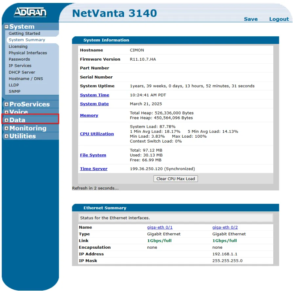Open the giga-eth 0/1 interface link
This screenshot has width=293, height=291.
(x=159, y=227)
